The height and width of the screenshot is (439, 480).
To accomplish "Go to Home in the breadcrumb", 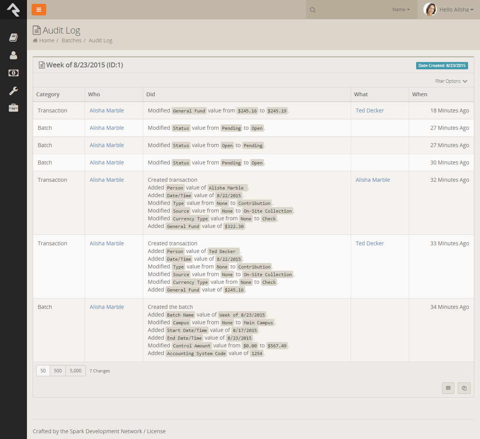I will [x=47, y=40].
